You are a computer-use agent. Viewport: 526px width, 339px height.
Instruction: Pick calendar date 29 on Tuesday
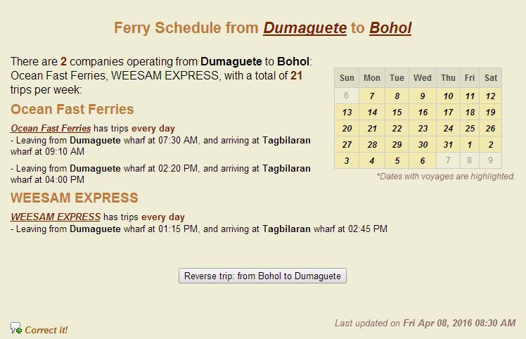[x=397, y=145]
